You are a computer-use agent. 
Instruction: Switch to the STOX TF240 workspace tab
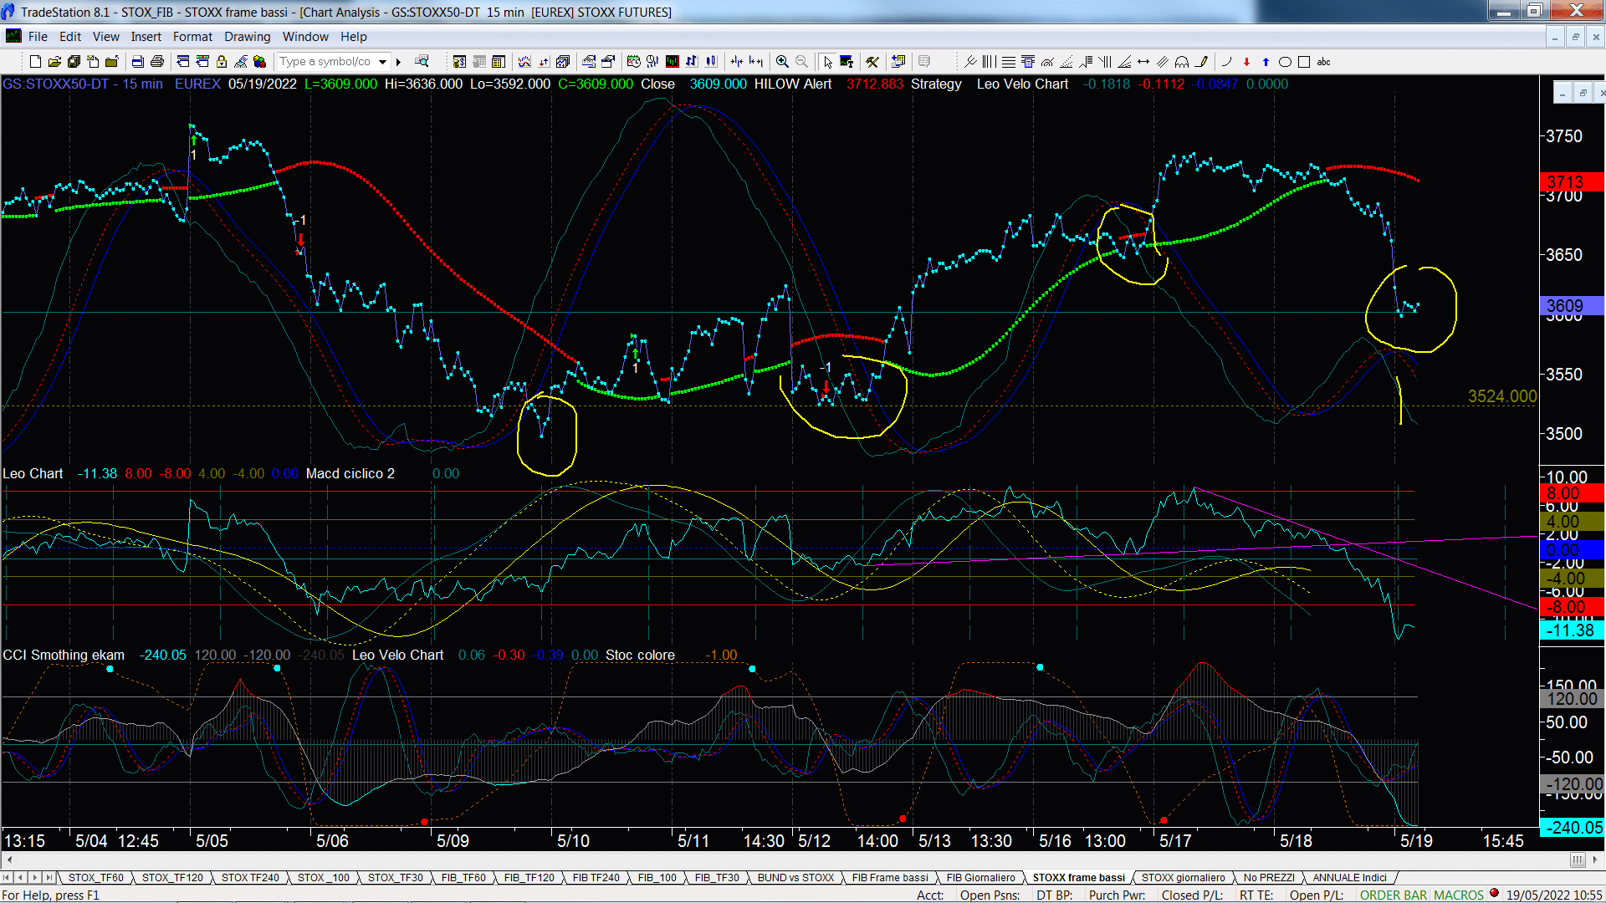pyautogui.click(x=250, y=878)
